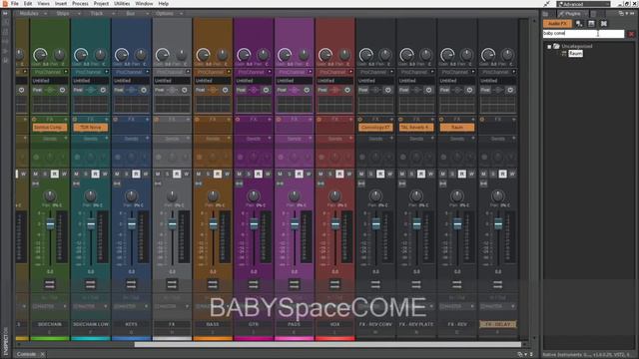Enable Write automation on GTR strip
The height and width of the screenshot is (359, 639).
point(268,174)
